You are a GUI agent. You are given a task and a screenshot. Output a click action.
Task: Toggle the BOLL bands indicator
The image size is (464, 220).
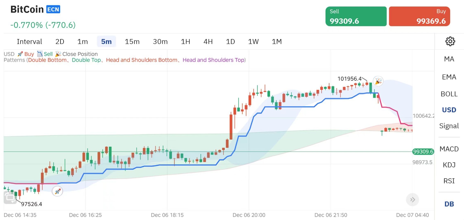(x=449, y=94)
